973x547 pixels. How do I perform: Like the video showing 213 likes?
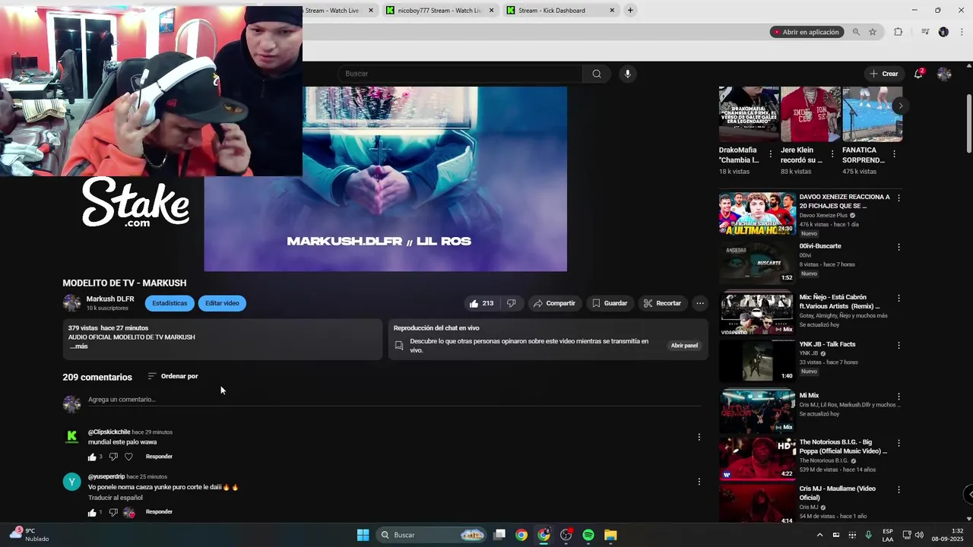481,303
